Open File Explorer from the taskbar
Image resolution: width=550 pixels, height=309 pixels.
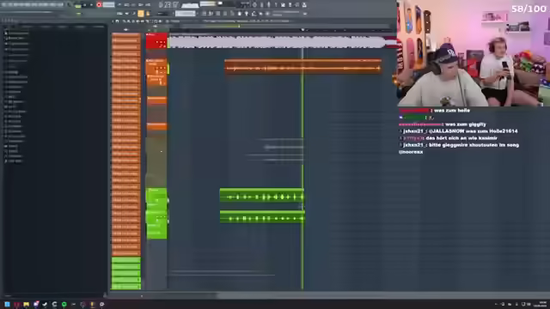(27, 305)
